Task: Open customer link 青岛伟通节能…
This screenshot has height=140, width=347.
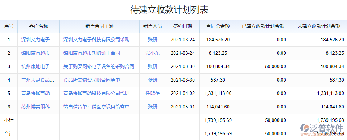Action: coord(38,94)
